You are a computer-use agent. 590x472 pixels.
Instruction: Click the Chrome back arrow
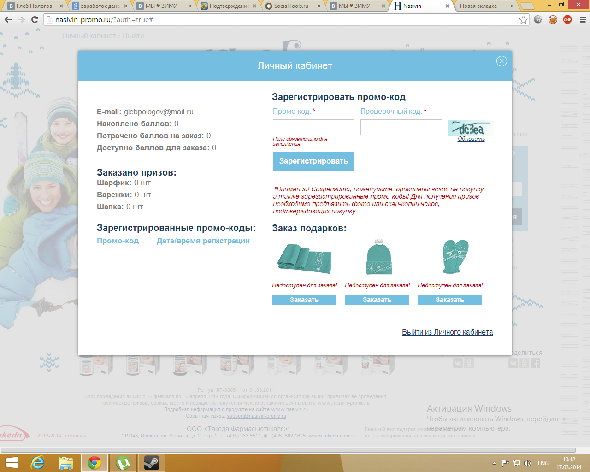8,20
